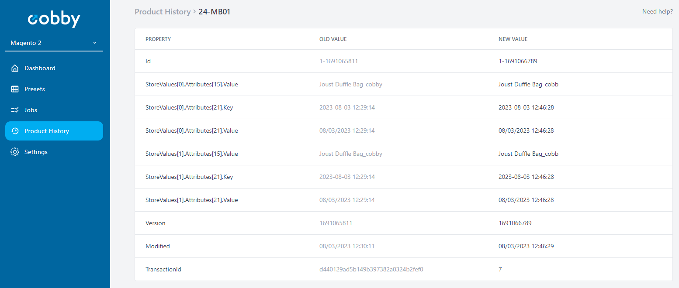Click StoreValues[1].Attributes[21].Key property
Viewport: 679px width, 288px height.
click(x=189, y=177)
